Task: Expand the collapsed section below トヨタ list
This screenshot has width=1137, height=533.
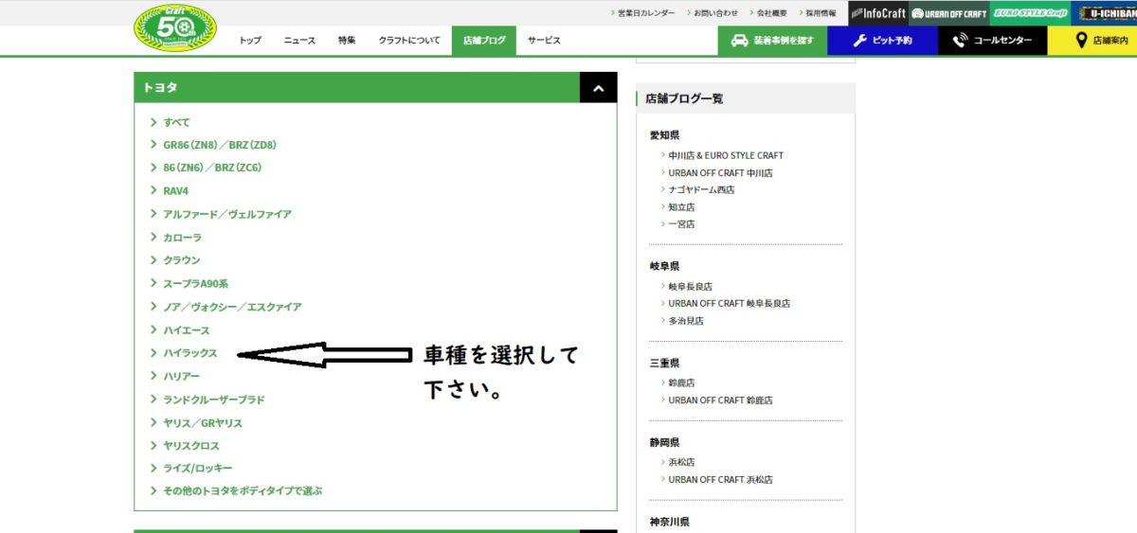Action: pyautogui.click(x=598, y=531)
